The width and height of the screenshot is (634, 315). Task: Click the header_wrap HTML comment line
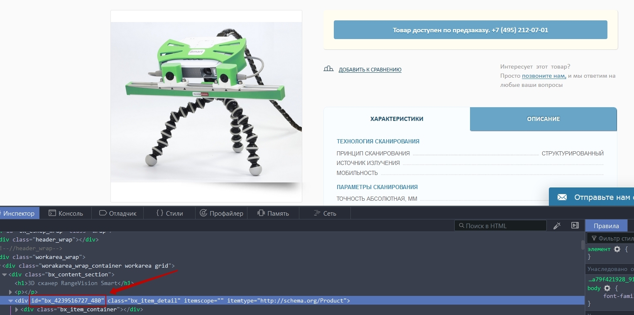(31, 248)
